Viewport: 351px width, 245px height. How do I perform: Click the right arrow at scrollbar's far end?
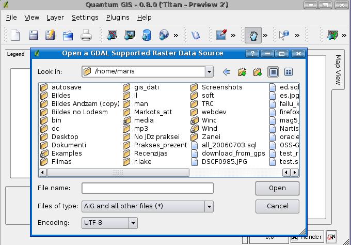(295, 172)
